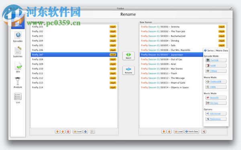The image size is (241, 150).
Task: Select file firefly.106
Action: click(x=74, y=50)
